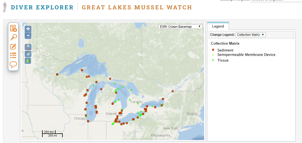Open the magnifying glass search tool
Screen dimensions: 302x143
click(x=13, y=37)
